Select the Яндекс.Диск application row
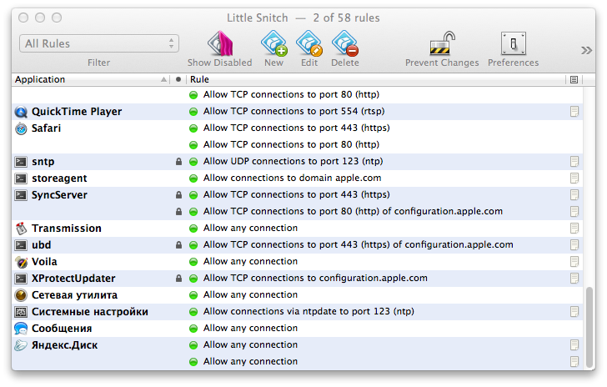Image resolution: width=607 pixels, height=387 pixels. click(x=65, y=345)
